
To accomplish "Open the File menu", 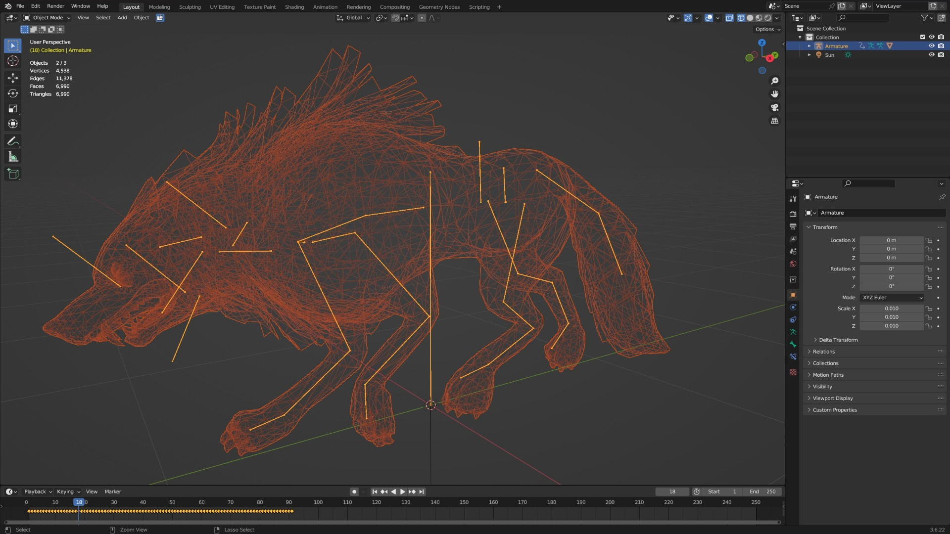I will [x=20, y=6].
